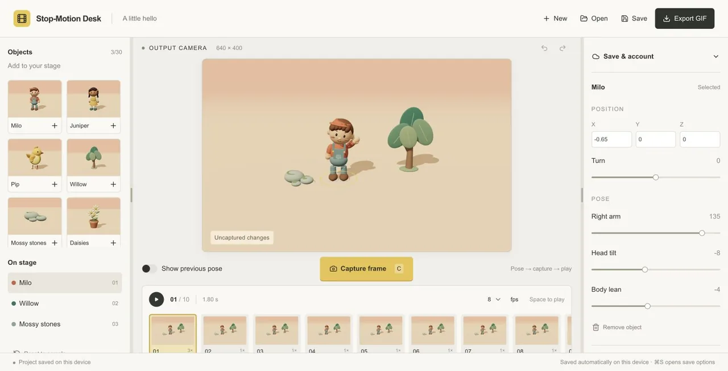Adjust the Turn slider handle
Image resolution: width=728 pixels, height=371 pixels.
[x=656, y=178]
